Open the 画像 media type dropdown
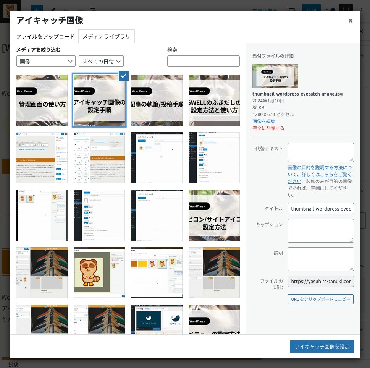This screenshot has height=368, width=370. pyautogui.click(x=46, y=62)
